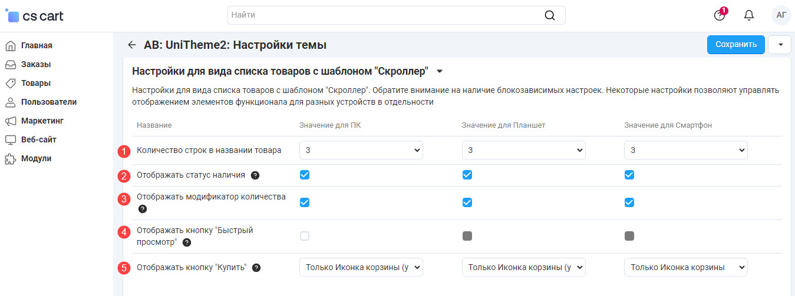Click the Найти search field
The image size is (795, 296).
[383, 15]
